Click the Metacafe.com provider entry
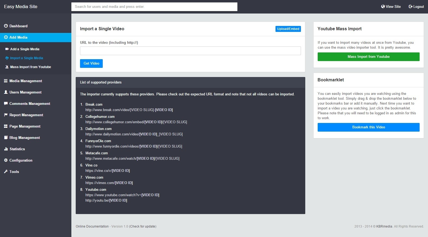The image size is (428, 237). (x=97, y=153)
